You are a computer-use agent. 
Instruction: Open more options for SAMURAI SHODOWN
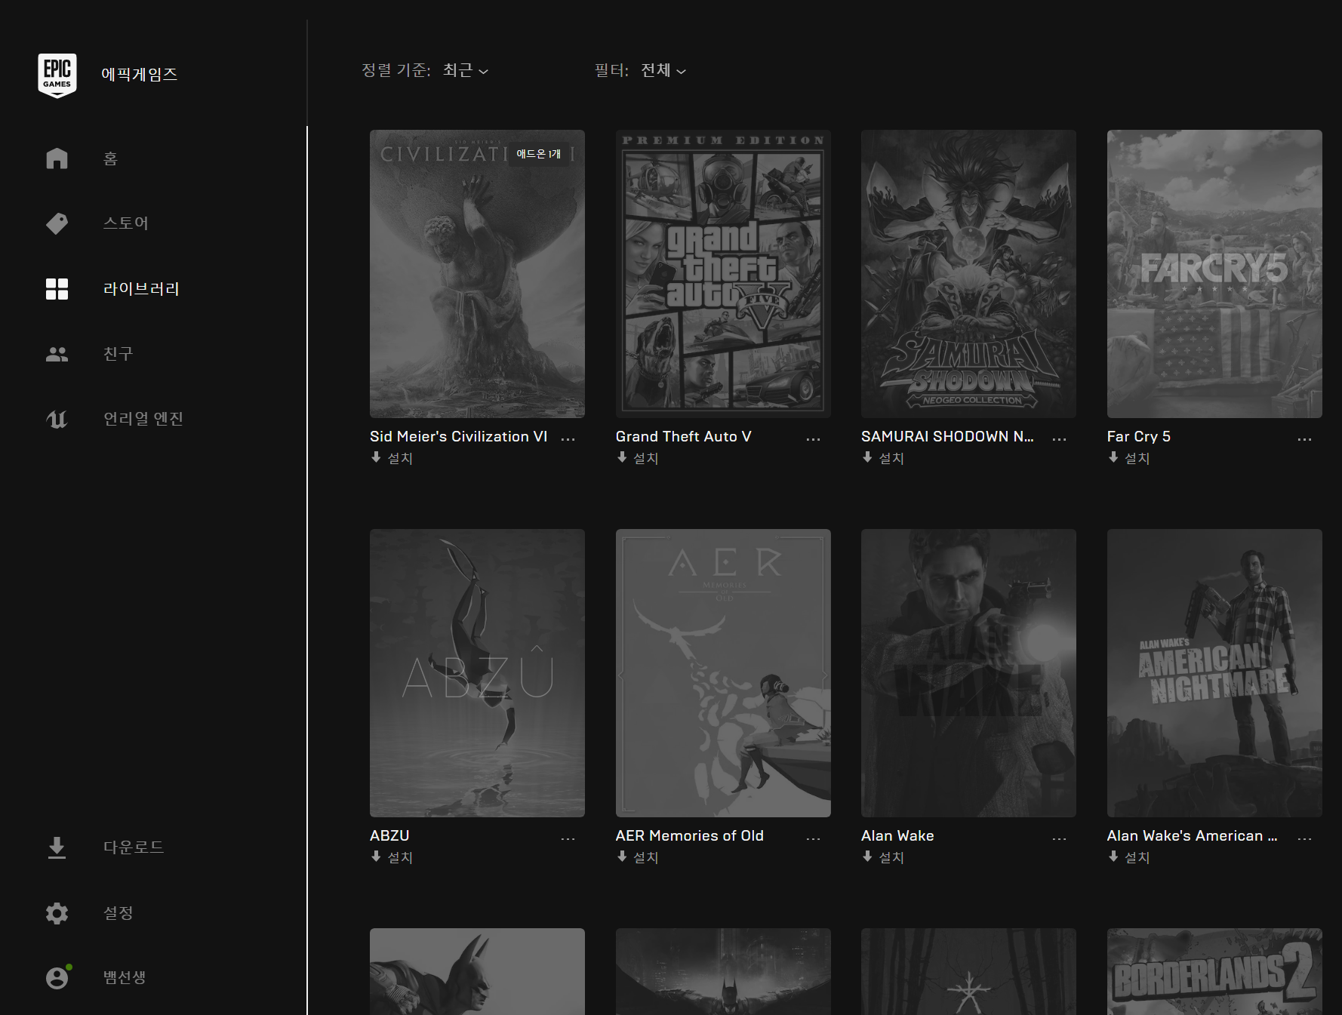1059,439
